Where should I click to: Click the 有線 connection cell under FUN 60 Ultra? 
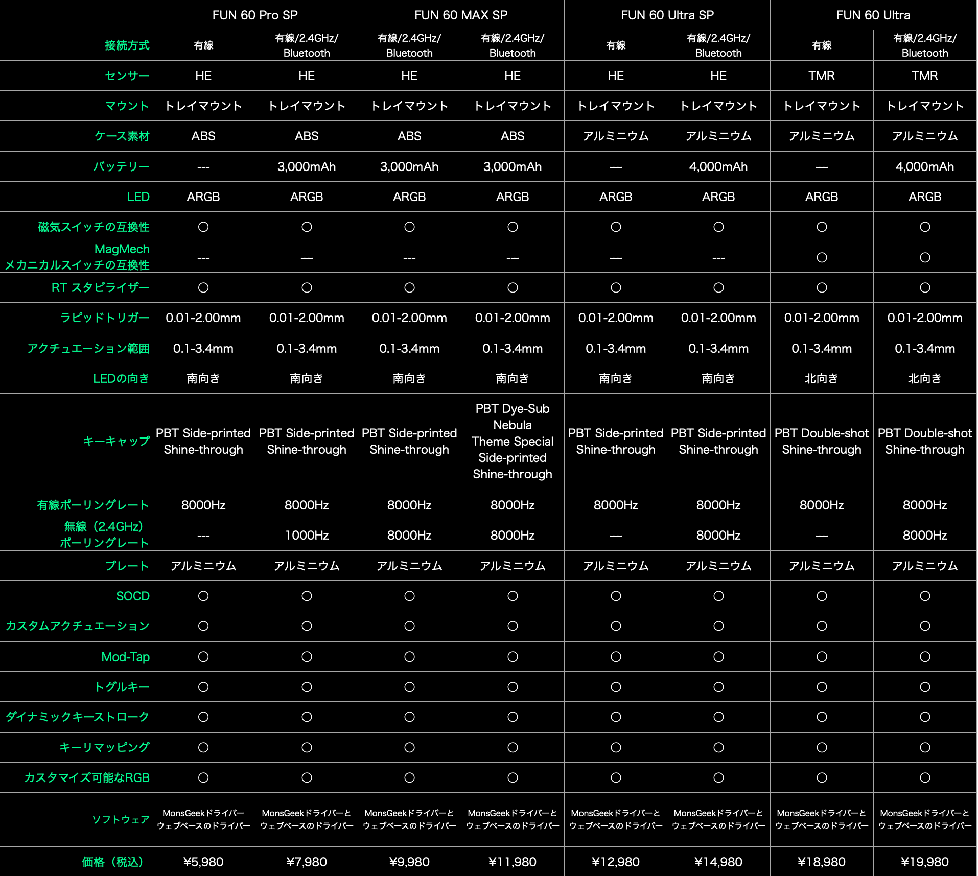coord(822,45)
